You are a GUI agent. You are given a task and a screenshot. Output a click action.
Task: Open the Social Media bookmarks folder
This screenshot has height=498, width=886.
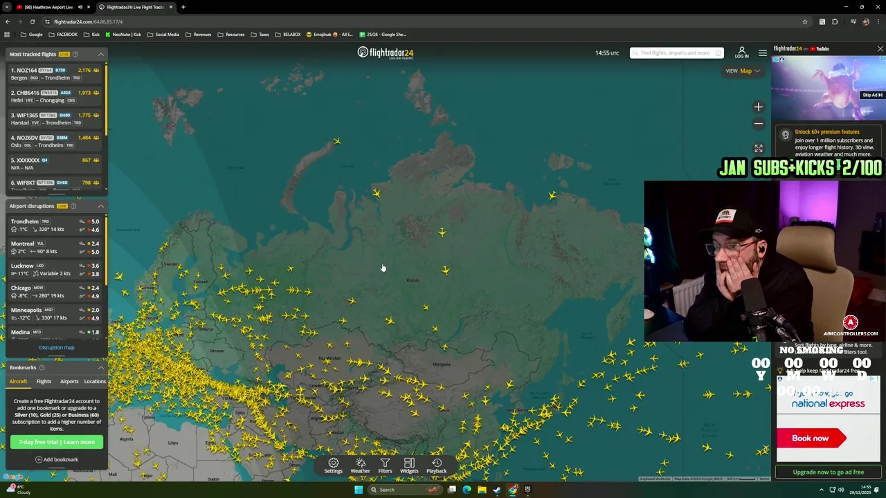pyautogui.click(x=163, y=35)
